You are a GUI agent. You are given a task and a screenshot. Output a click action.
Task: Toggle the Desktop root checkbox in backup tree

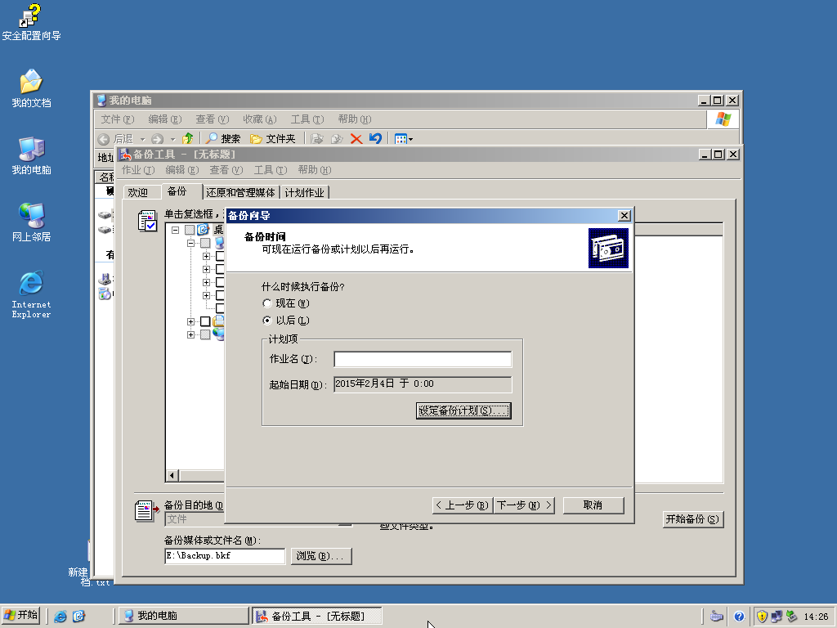coord(190,230)
